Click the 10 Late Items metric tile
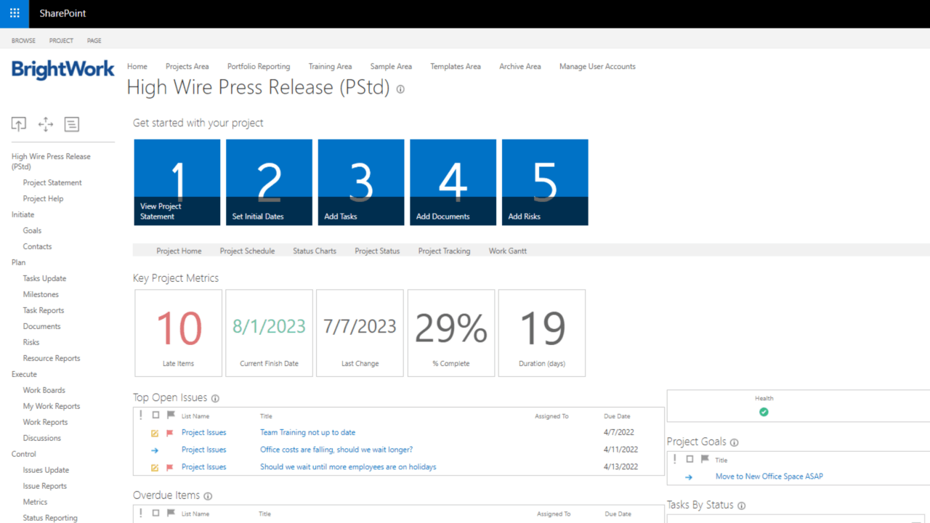This screenshot has width=930, height=523. coord(178,333)
